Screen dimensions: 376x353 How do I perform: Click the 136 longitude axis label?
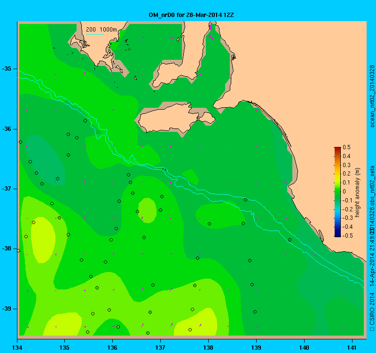click(x=112, y=347)
